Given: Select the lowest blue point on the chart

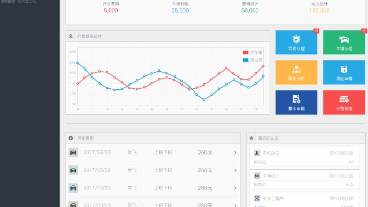Looking at the screenshot, I should click(x=204, y=100).
